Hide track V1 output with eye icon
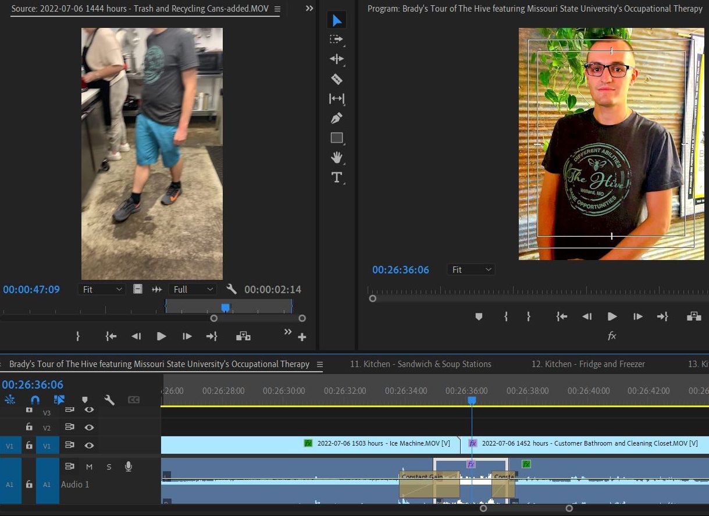The image size is (709, 516). 89,445
